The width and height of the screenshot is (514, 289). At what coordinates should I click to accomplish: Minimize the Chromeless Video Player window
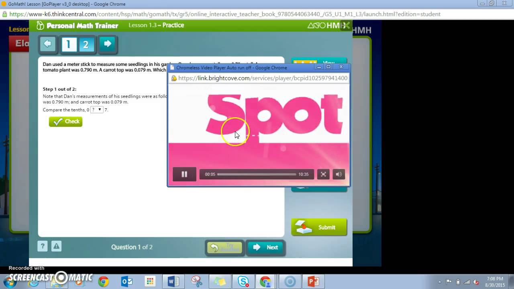319,67
